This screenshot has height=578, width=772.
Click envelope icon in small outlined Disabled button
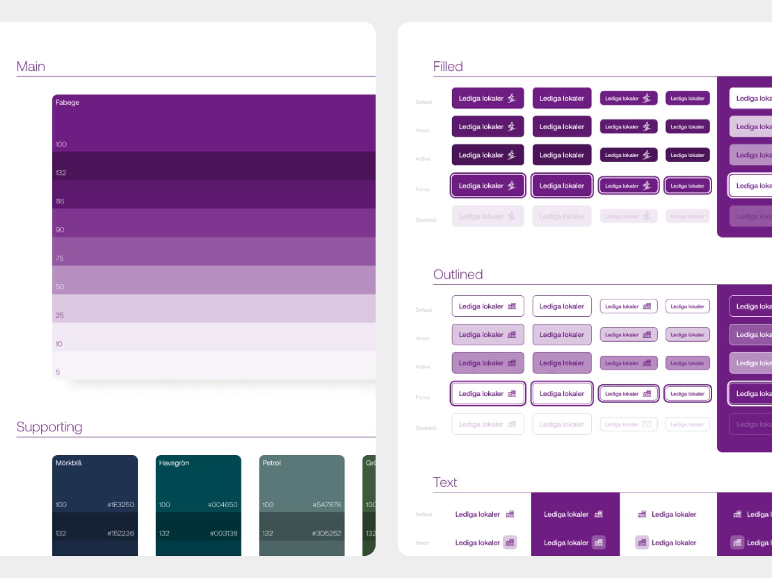pyautogui.click(x=647, y=424)
